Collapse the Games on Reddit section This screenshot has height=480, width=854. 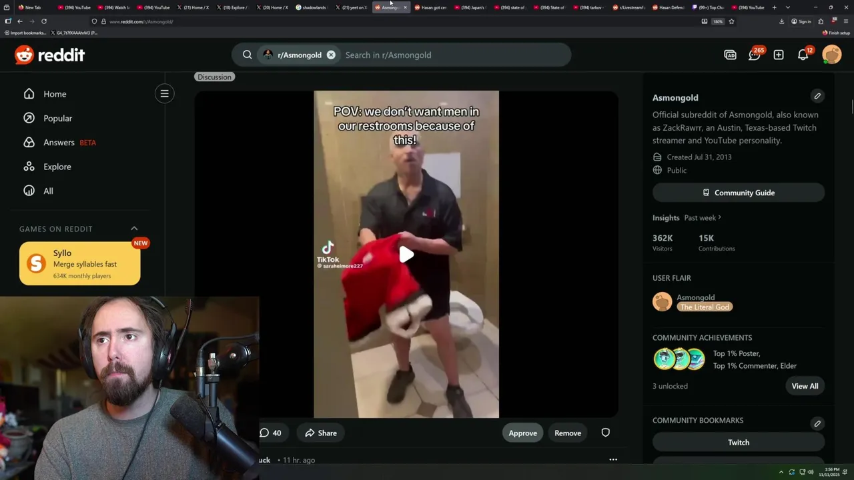(x=134, y=229)
